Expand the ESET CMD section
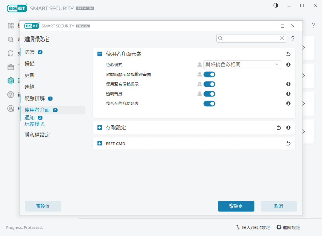The width and height of the screenshot is (322, 236). click(100, 143)
